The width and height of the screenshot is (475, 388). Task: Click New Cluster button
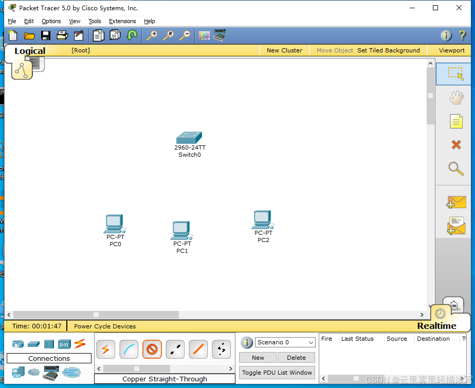284,50
